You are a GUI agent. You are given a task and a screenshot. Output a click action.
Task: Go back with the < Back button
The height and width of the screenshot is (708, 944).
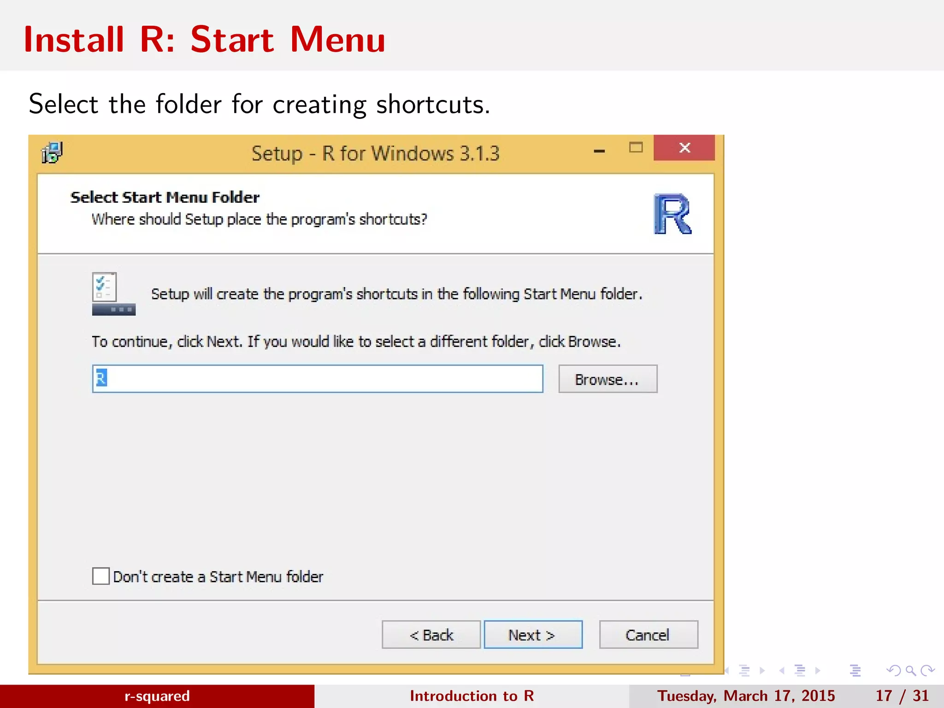[431, 635]
